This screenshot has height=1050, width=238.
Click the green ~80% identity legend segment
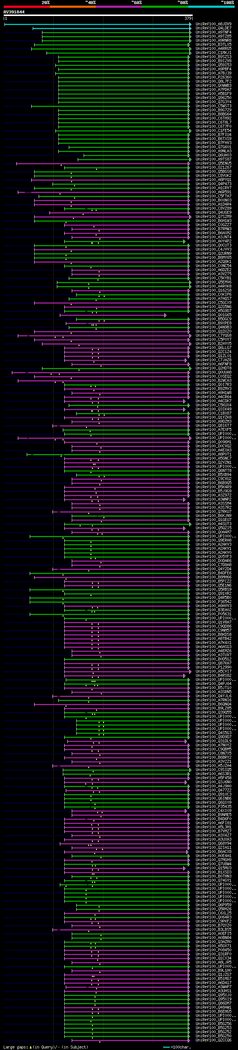pos(165,7)
